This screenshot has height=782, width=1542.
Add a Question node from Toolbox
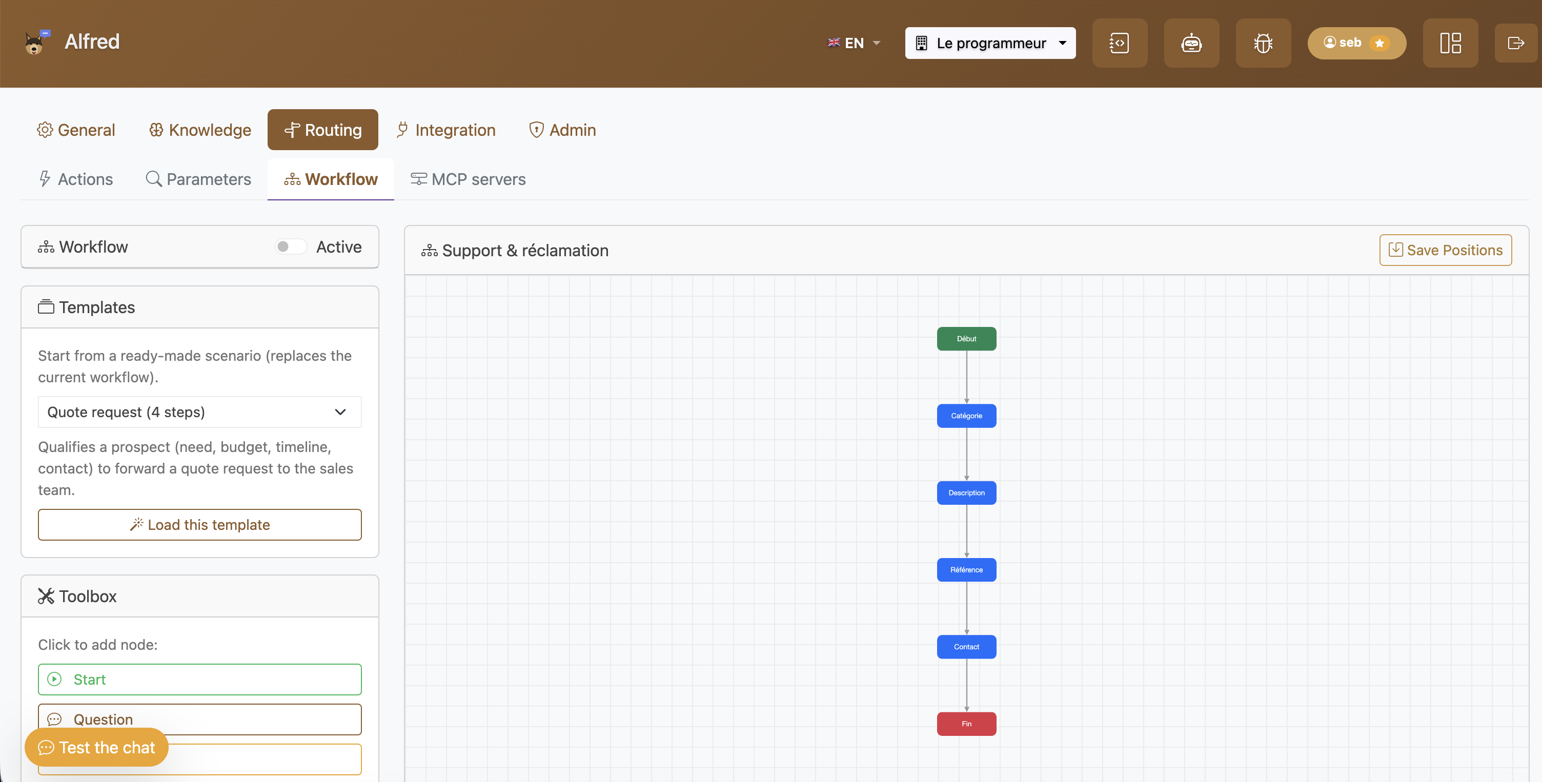pyautogui.click(x=200, y=719)
